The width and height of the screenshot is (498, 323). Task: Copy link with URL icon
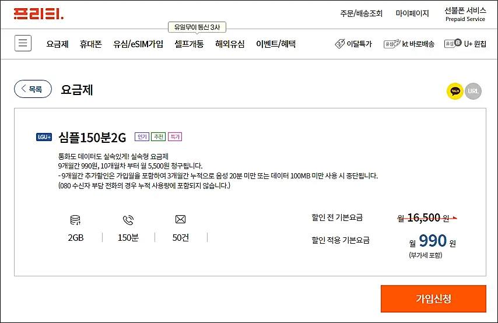click(474, 91)
